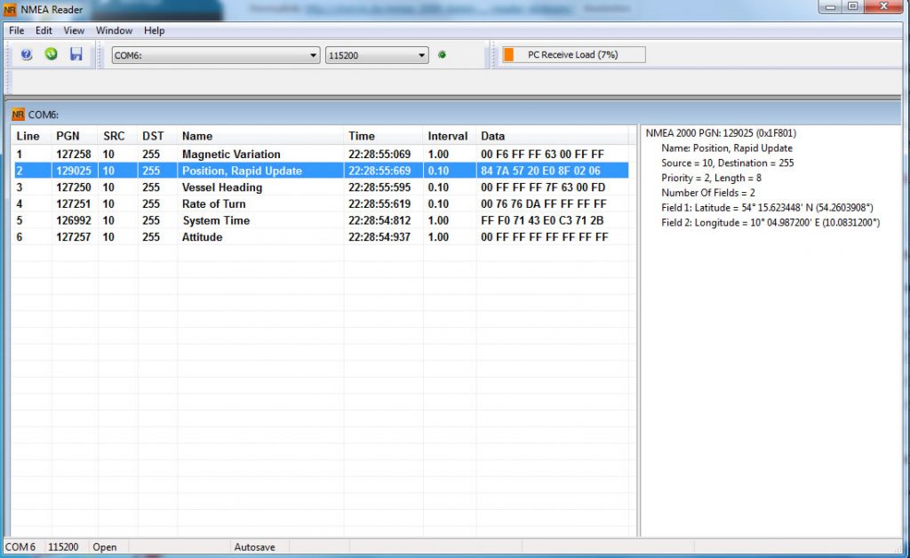Open the Help menu

pyautogui.click(x=155, y=30)
